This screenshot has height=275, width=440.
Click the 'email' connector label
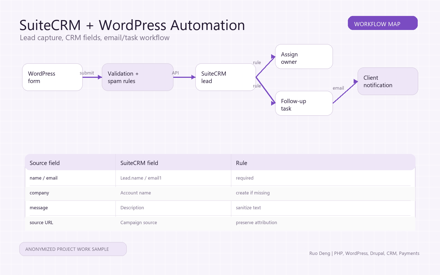[338, 88]
